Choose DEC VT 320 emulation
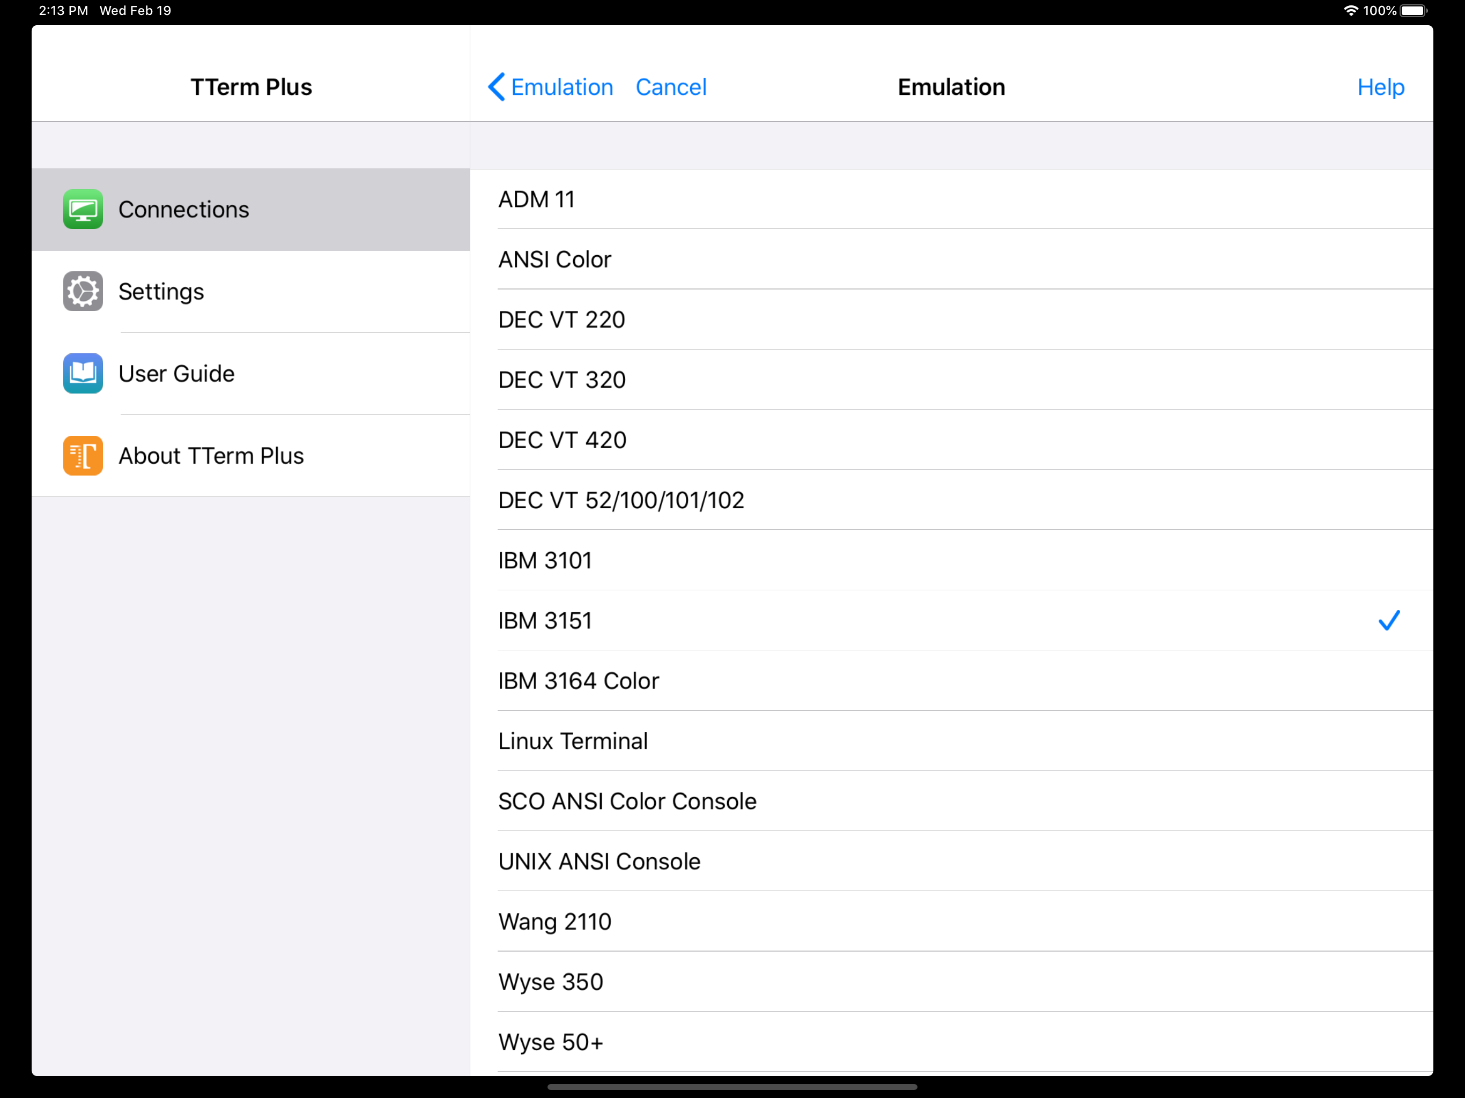 (x=951, y=380)
